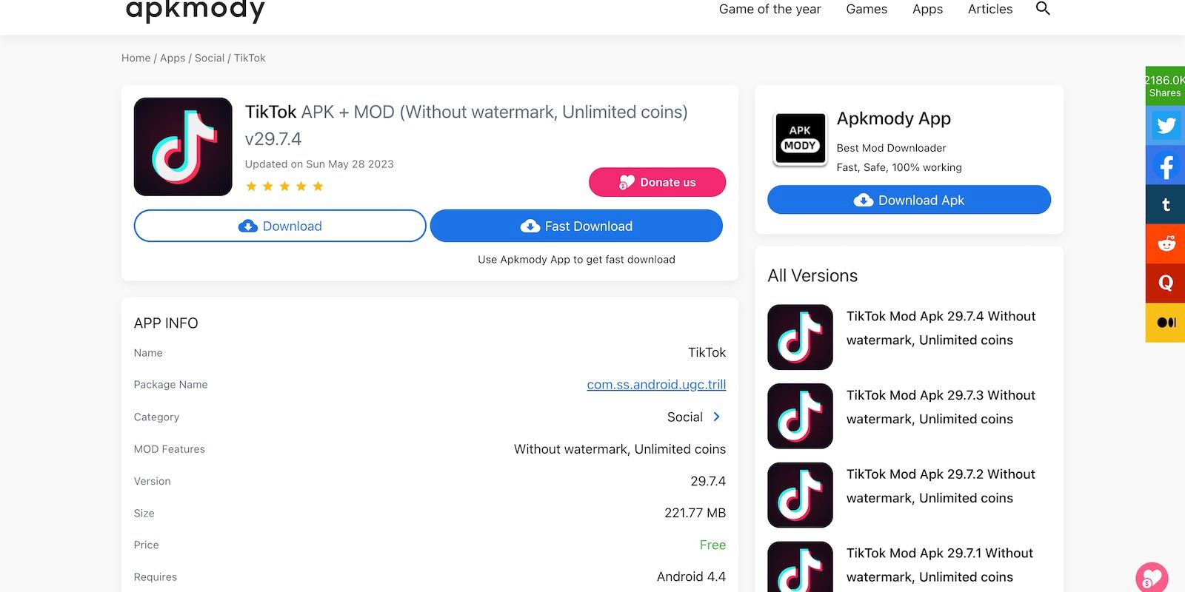Click the 2186.0K Shares counter
1185x592 pixels.
tap(1165, 86)
